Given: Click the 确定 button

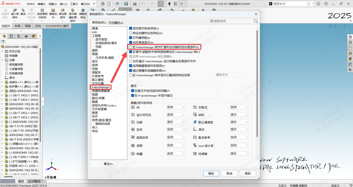Looking at the screenshot, I should pos(211,174).
